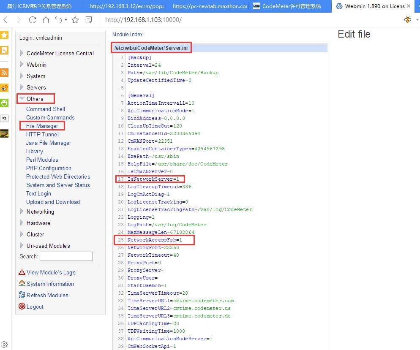Click the Webmin module Search field

[x=66, y=256]
